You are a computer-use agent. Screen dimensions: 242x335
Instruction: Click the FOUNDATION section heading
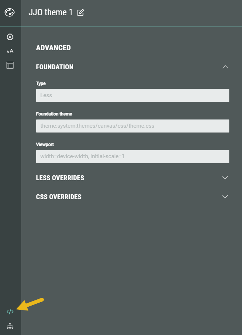(55, 67)
